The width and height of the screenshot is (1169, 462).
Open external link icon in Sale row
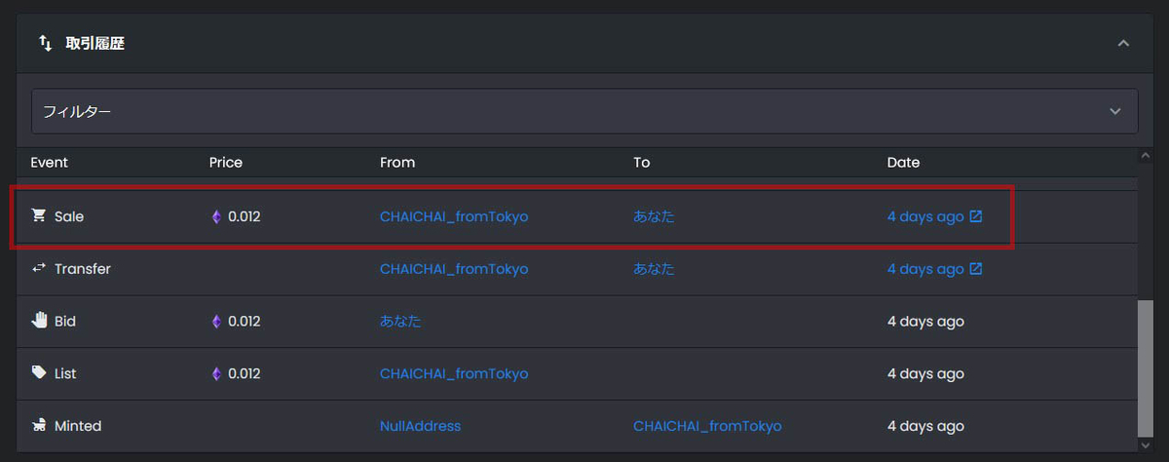pos(976,216)
